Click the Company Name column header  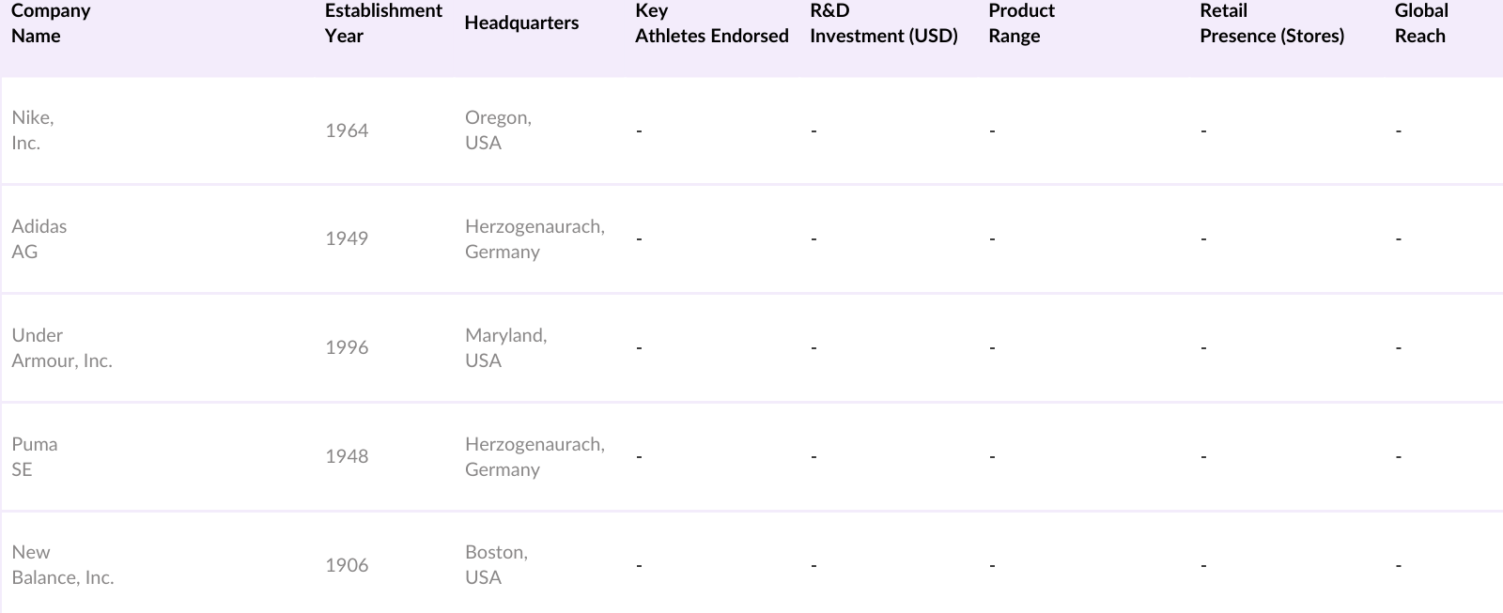pos(51,23)
